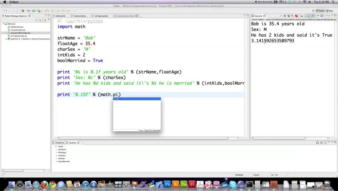Select sequenceExample.py in Package Explorer
Image resolution: width=338 pixels, height=191 pixels.
click(x=20, y=33)
